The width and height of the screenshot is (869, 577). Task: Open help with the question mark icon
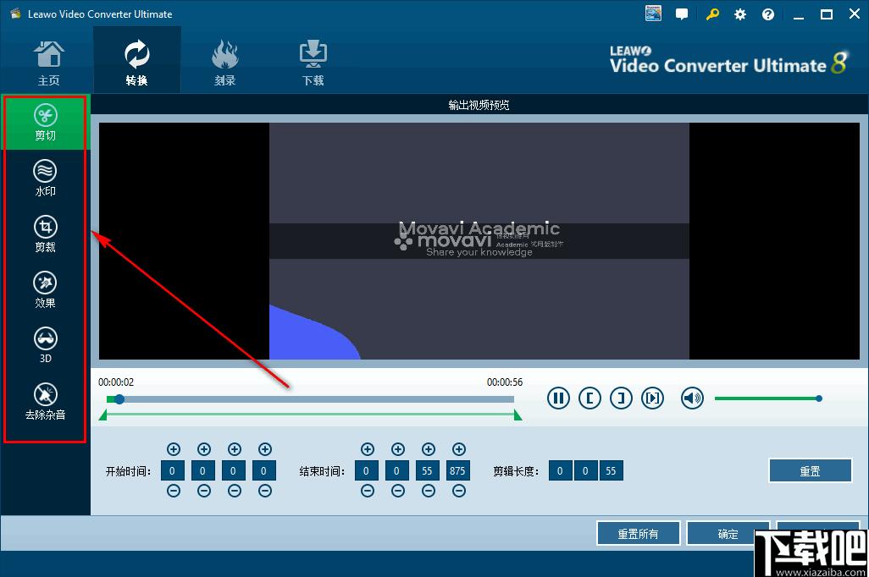(x=767, y=15)
